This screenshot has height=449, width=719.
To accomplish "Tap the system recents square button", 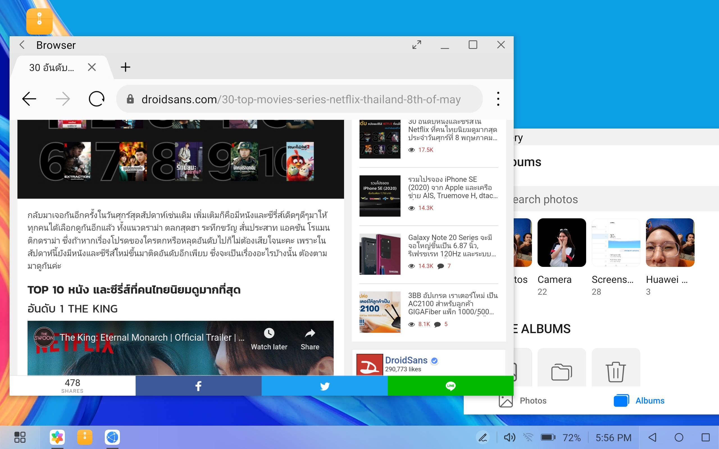I will tap(706, 437).
